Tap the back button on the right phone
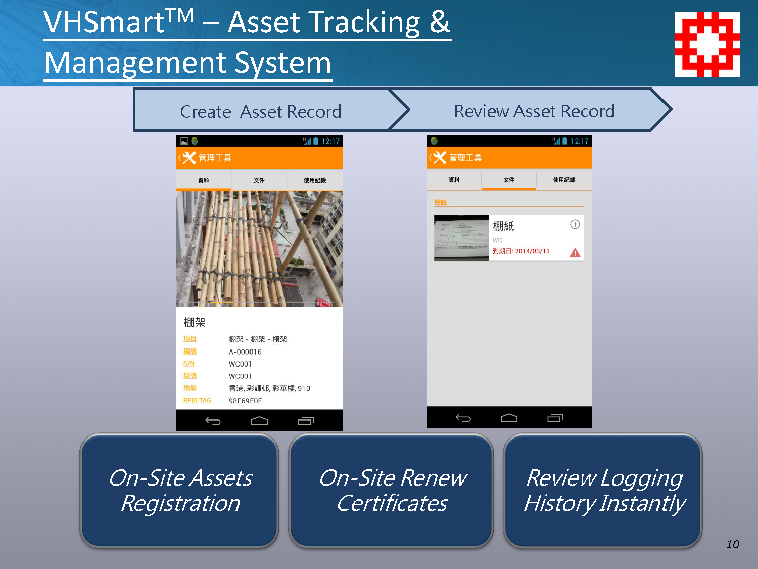Image resolution: width=758 pixels, height=569 pixels. coord(463,418)
